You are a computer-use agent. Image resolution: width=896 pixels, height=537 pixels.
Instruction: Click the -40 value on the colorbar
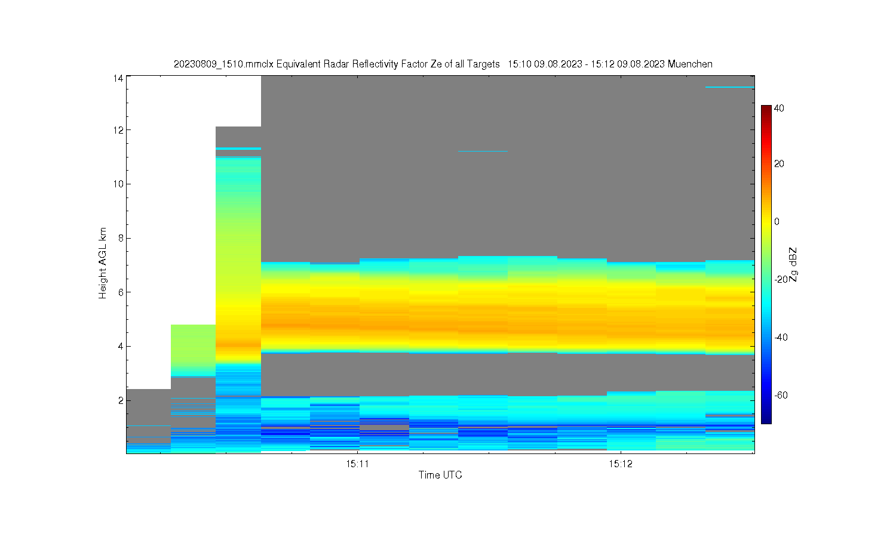pyautogui.click(x=781, y=337)
